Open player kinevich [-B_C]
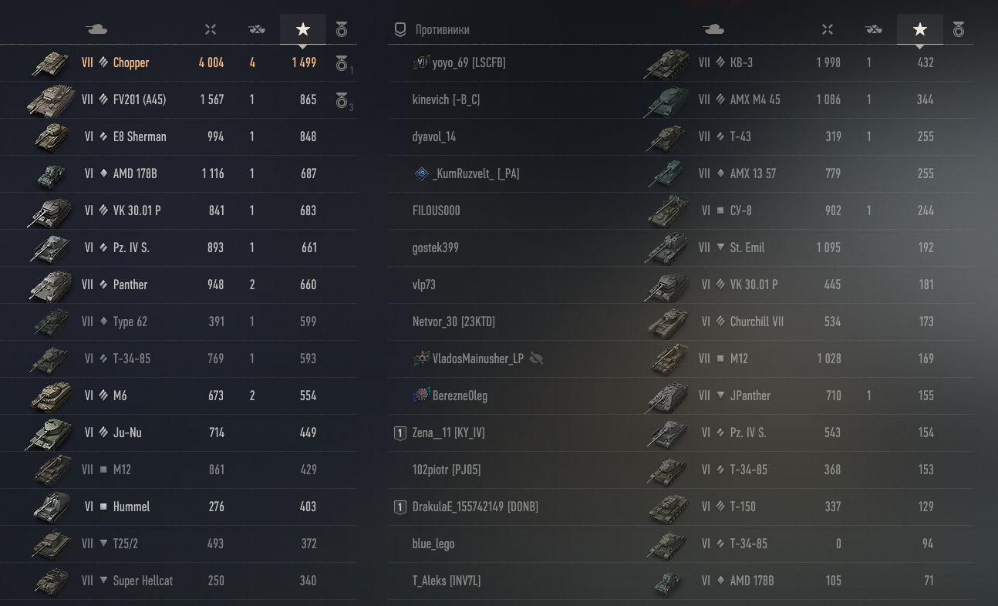 point(446,99)
